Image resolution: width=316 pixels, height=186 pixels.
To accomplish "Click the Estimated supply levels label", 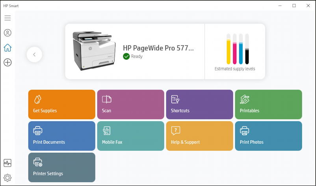I will click(235, 69).
